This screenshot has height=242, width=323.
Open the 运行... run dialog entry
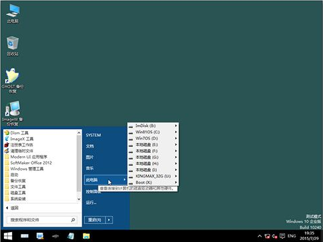[91, 202]
